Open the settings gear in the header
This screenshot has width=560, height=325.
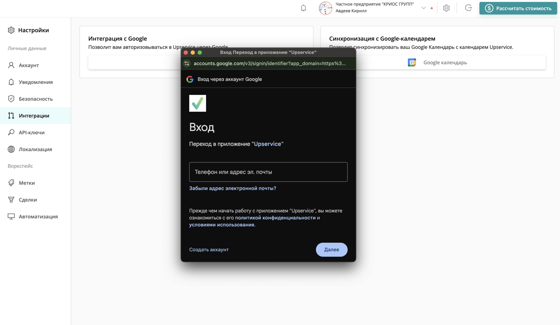(446, 8)
